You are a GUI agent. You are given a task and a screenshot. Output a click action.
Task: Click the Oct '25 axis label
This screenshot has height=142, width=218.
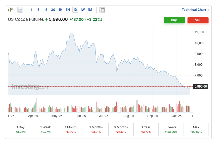[x=176, y=116]
